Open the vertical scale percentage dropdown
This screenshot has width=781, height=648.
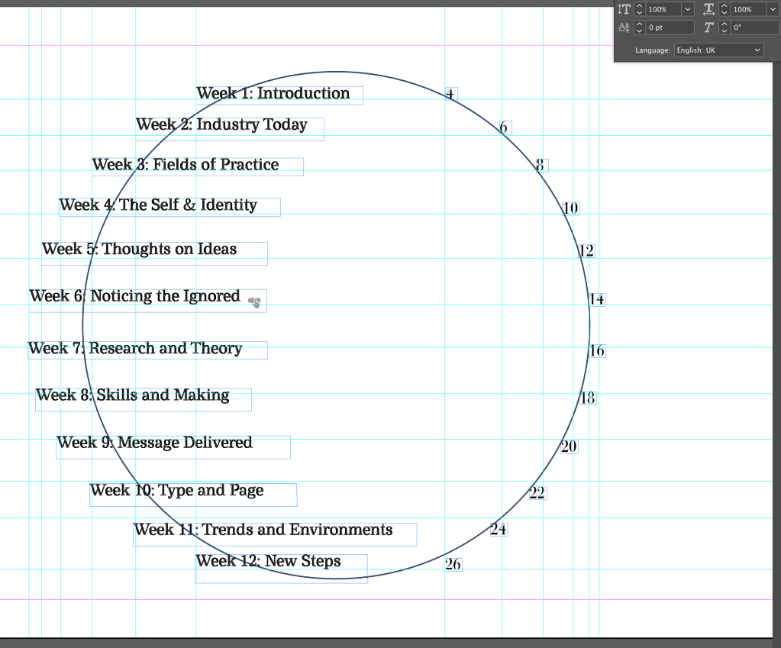688,9
